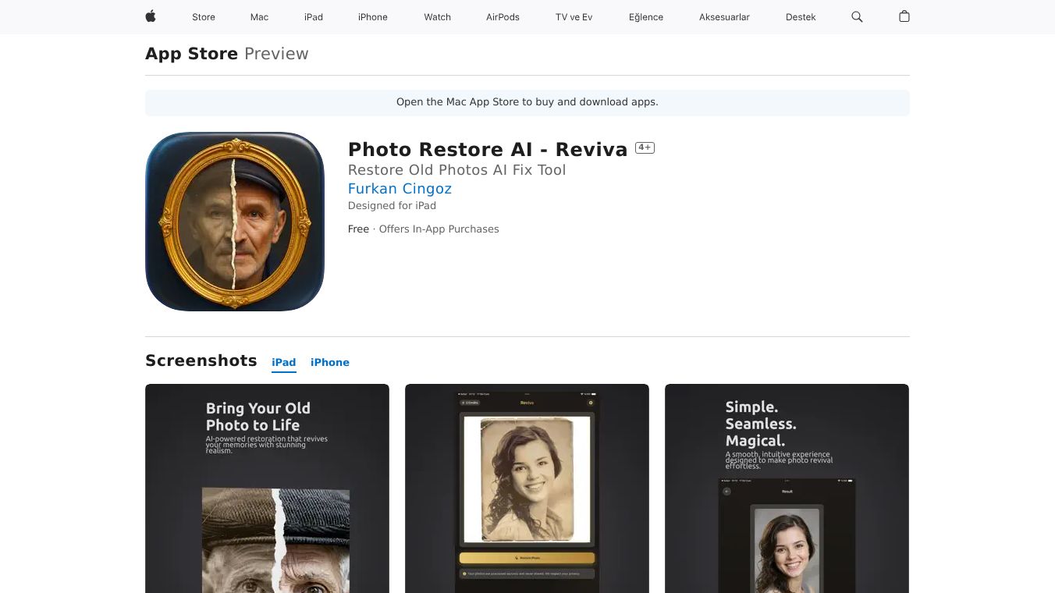Screen dimensions: 1055x593
Task: Open developer Furkan Cingoz link
Action: pos(400,189)
